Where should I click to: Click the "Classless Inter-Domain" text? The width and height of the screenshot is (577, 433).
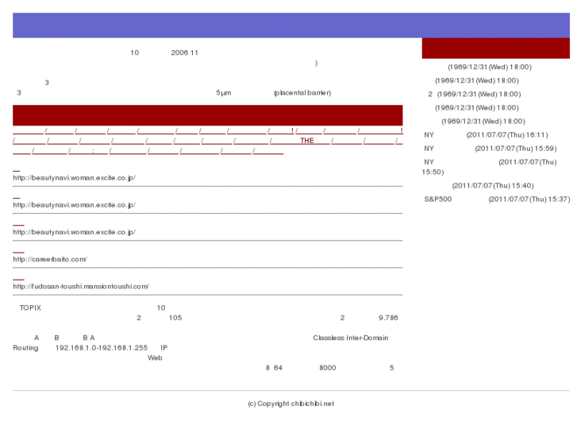(x=350, y=338)
